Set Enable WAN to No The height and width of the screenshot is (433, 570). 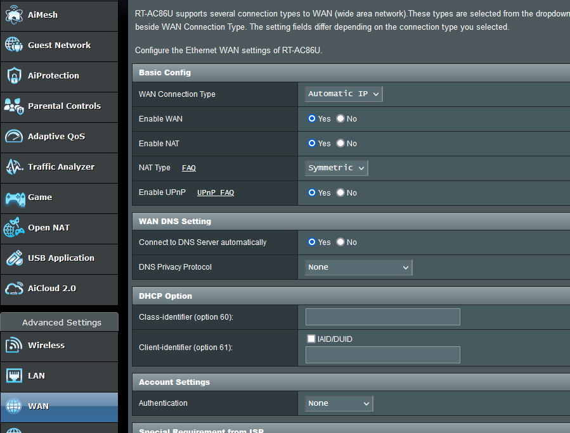point(340,118)
